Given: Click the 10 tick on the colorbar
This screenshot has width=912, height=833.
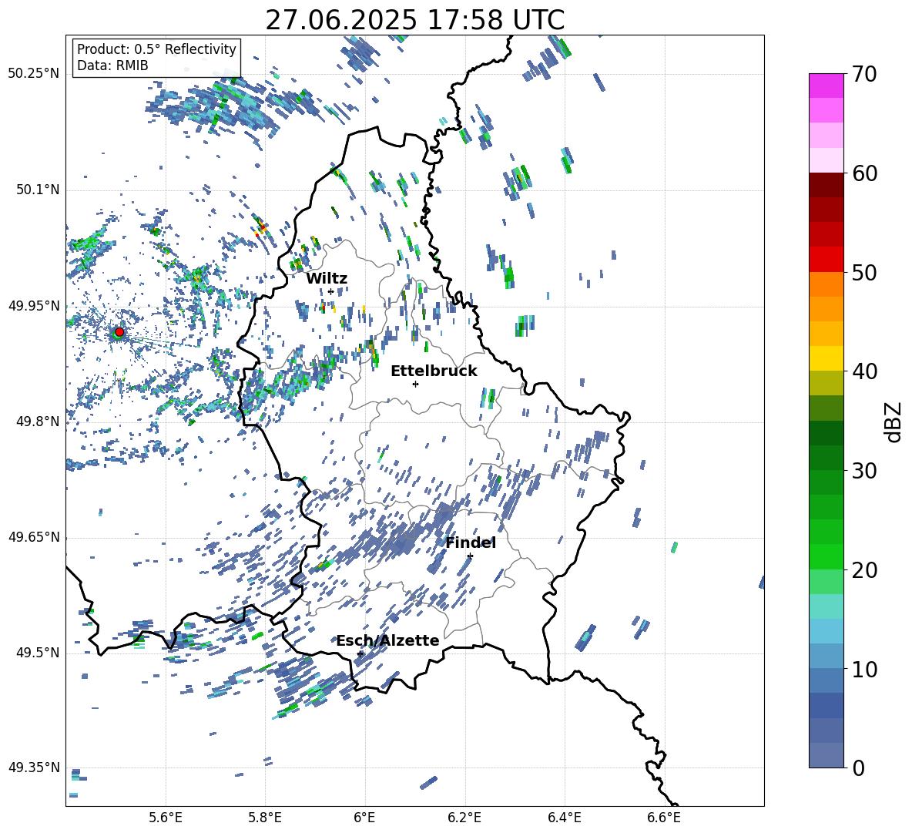Looking at the screenshot, I should pos(864,669).
